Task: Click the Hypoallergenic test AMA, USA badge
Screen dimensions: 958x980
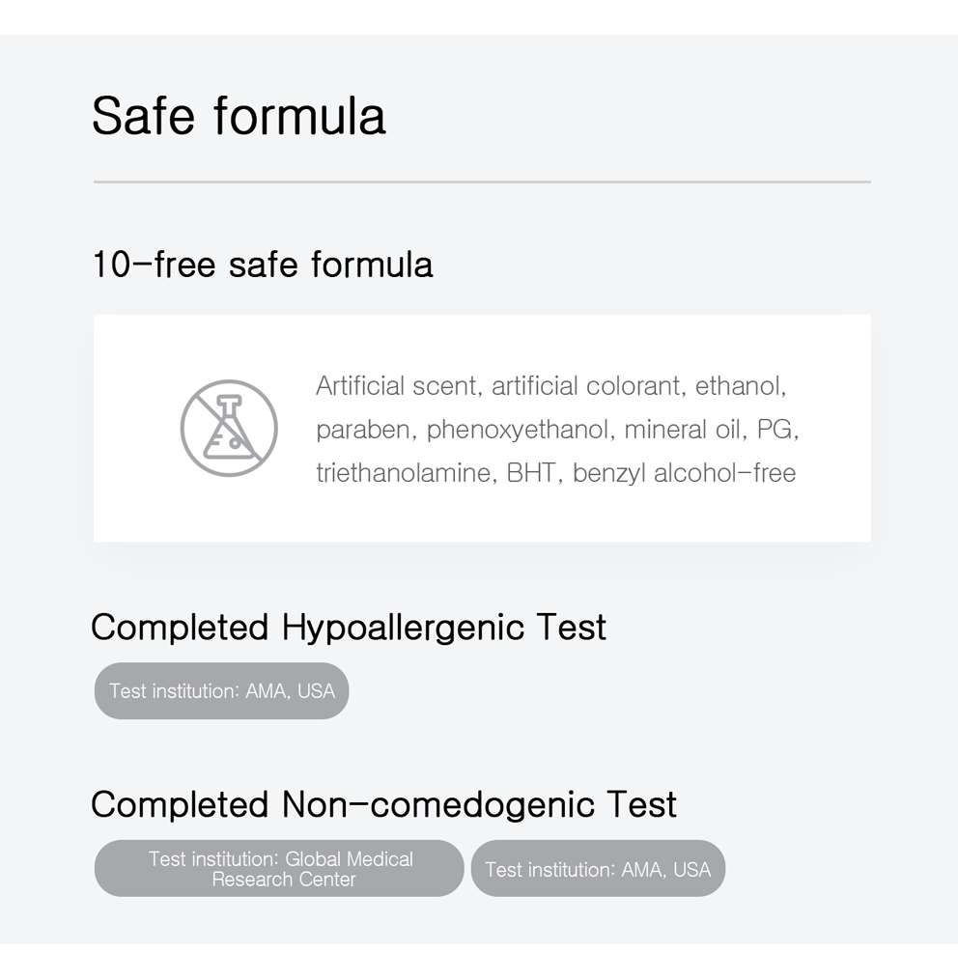Action: (221, 690)
